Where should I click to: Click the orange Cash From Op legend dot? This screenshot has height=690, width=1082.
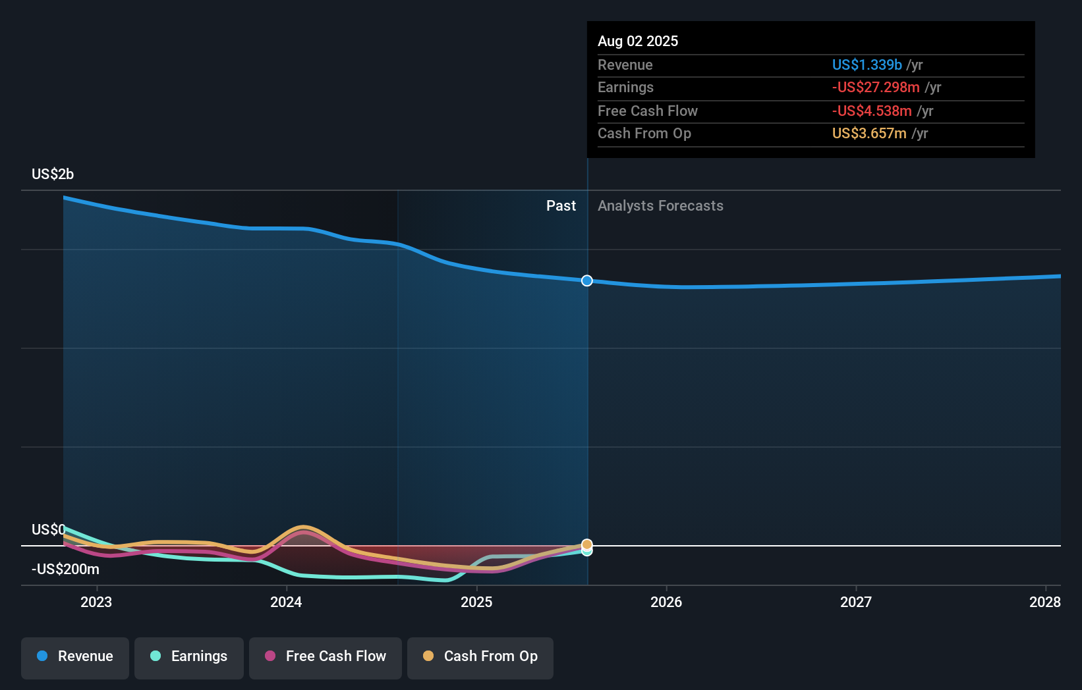(x=428, y=657)
